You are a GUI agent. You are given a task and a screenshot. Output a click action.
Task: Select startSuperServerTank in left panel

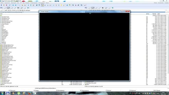pyautogui.click(x=7, y=21)
